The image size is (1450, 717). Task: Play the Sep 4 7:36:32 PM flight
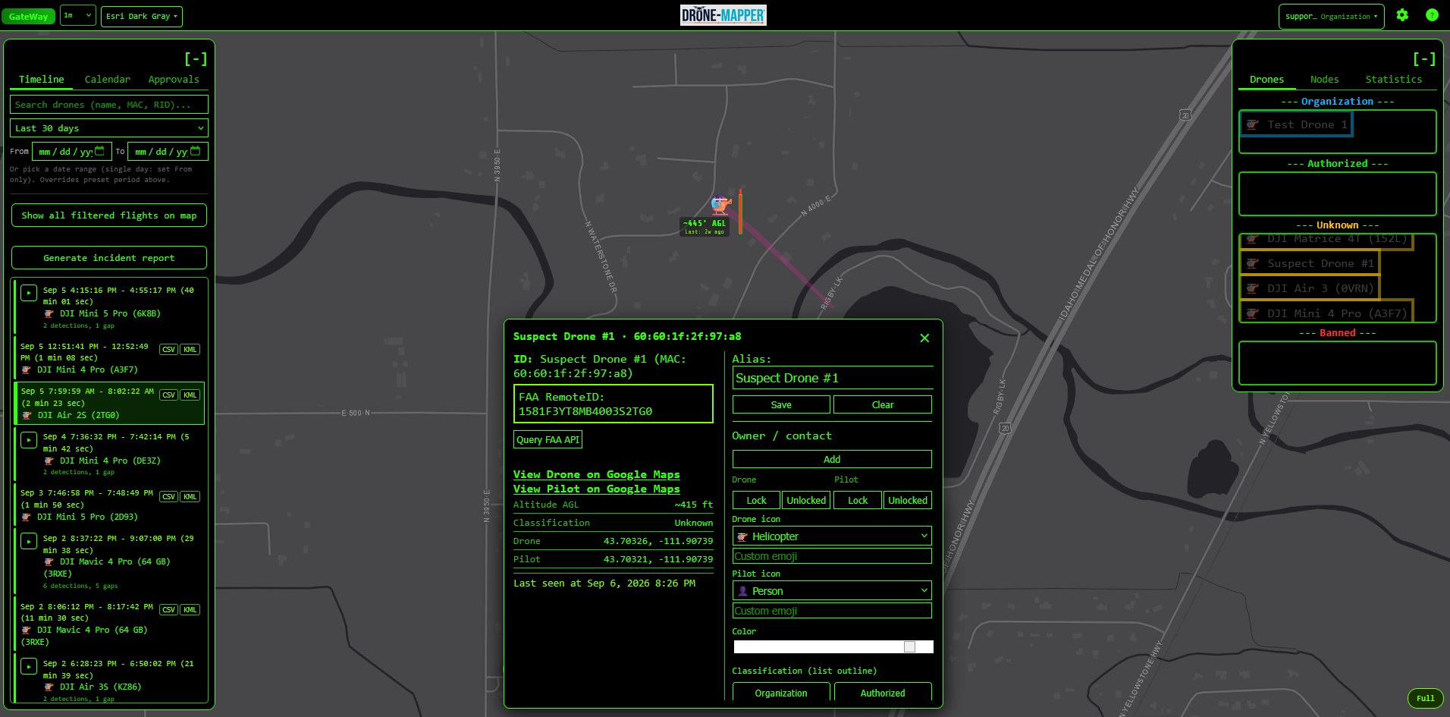pos(29,440)
